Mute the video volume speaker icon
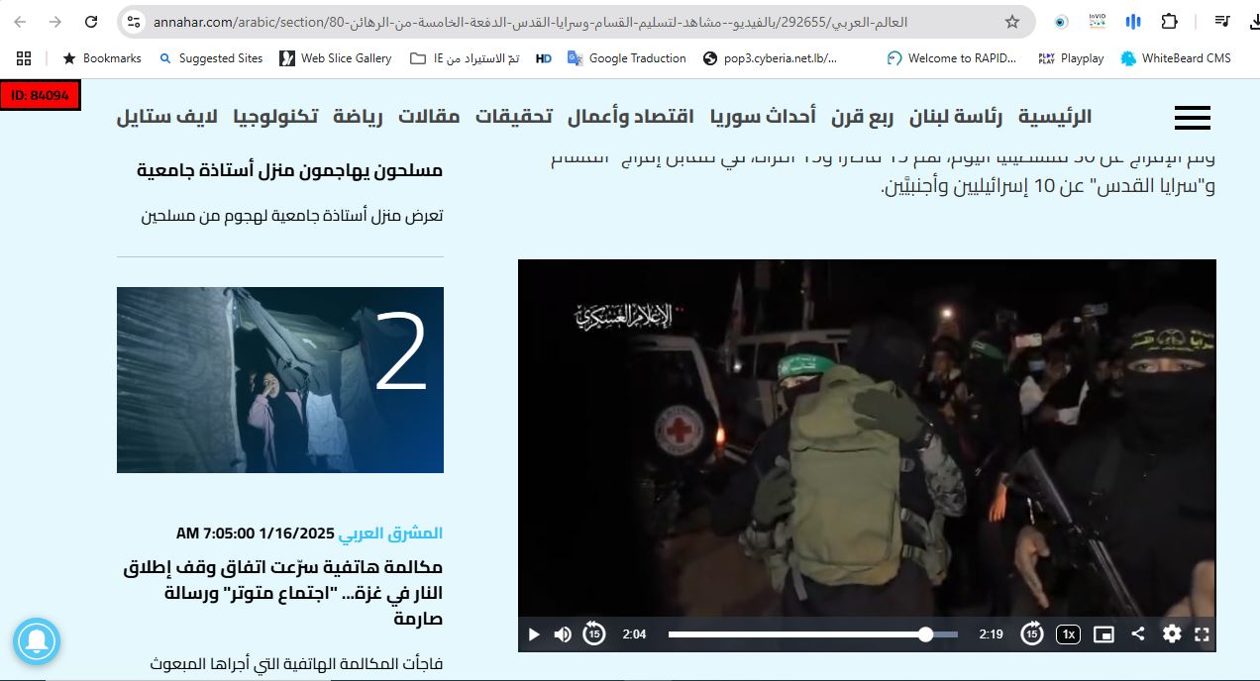1260x681 pixels. [x=563, y=634]
